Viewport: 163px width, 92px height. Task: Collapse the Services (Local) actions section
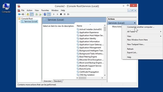[x=135, y=23]
